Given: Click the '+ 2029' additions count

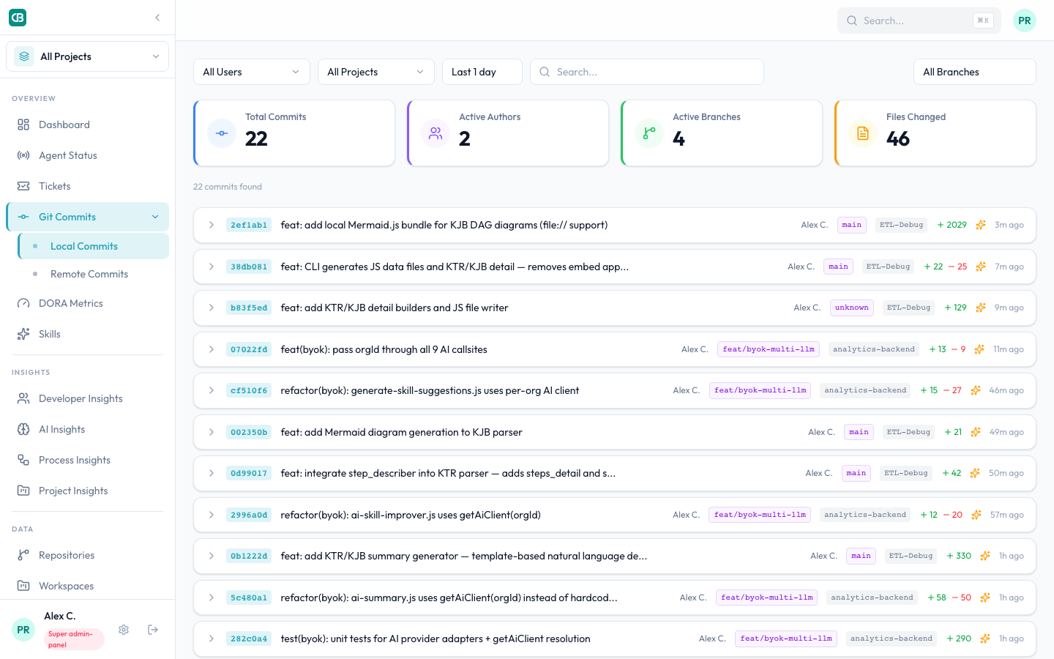Looking at the screenshot, I should pos(952,225).
